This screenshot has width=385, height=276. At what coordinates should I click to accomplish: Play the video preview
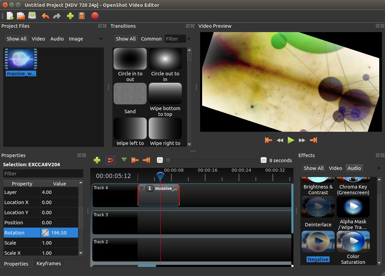[x=291, y=140]
